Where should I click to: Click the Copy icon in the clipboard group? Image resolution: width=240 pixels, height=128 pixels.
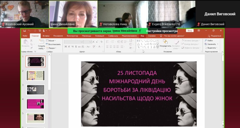click(x=31, y=44)
